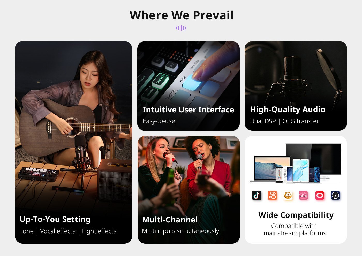Image resolution: width=362 pixels, height=256 pixels.
Task: Tap the glowing blue Hehe pad
Action: click(x=193, y=82)
